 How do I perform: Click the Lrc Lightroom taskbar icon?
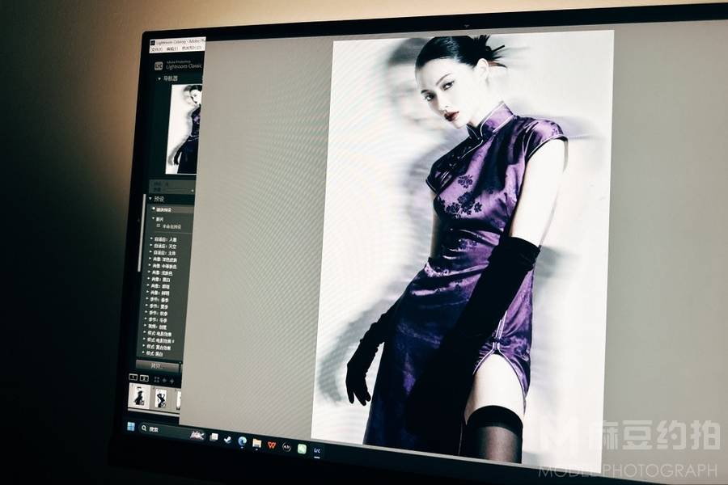317,451
